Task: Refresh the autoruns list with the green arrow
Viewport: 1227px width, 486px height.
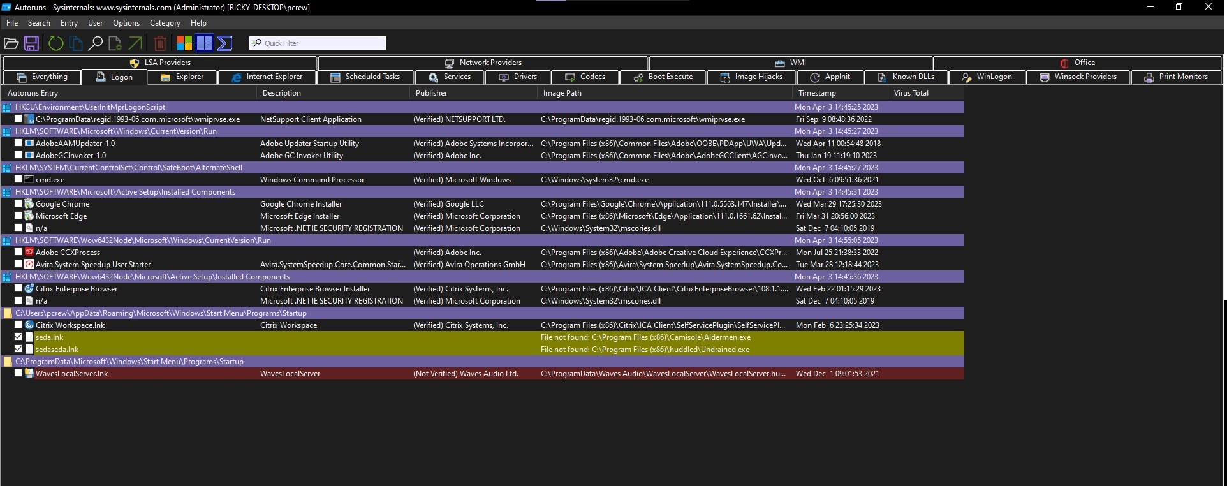Action: click(x=56, y=43)
